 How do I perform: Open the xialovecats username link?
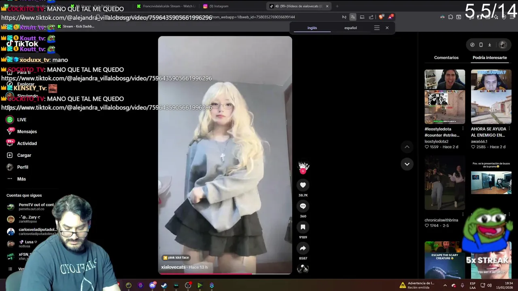(173, 267)
